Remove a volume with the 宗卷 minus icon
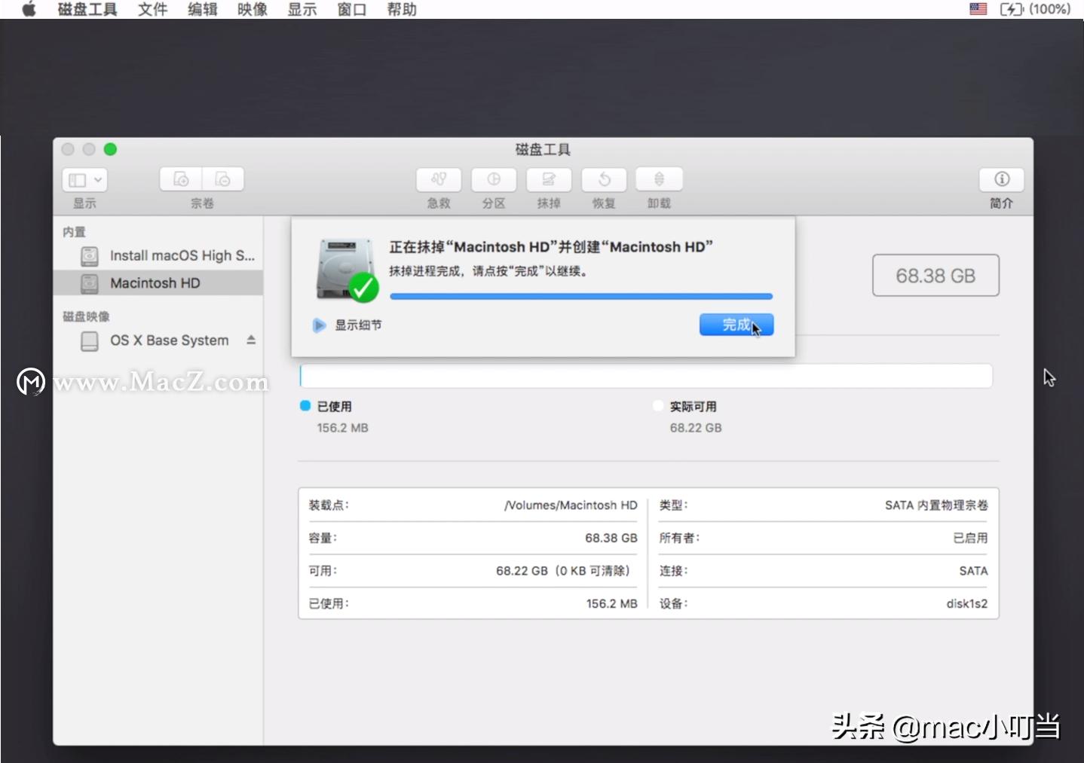The height and width of the screenshot is (763, 1084). 222,179
